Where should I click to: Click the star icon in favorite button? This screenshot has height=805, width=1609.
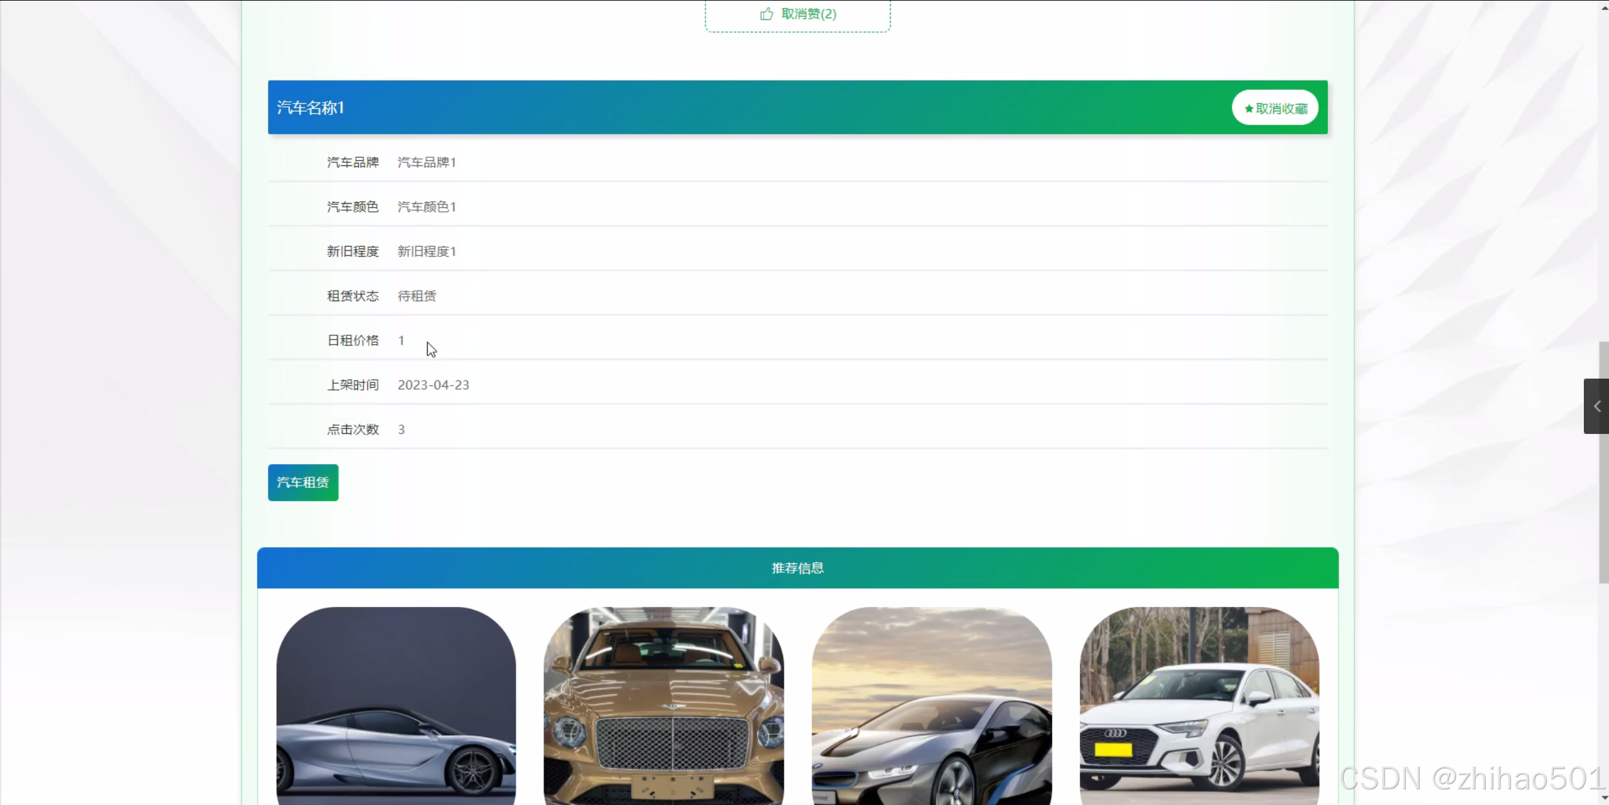click(x=1249, y=109)
